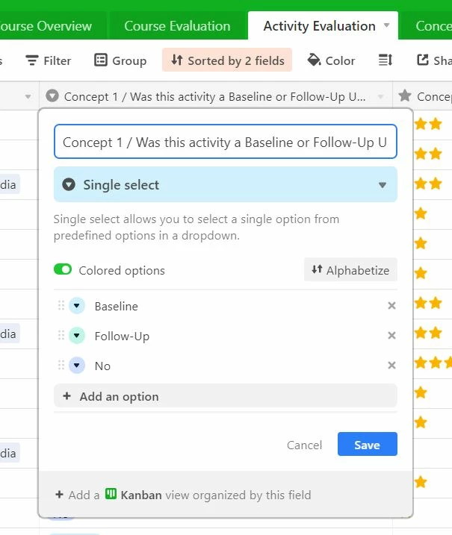Open the Color records option
Screen dimensions: 452x535
(331, 60)
